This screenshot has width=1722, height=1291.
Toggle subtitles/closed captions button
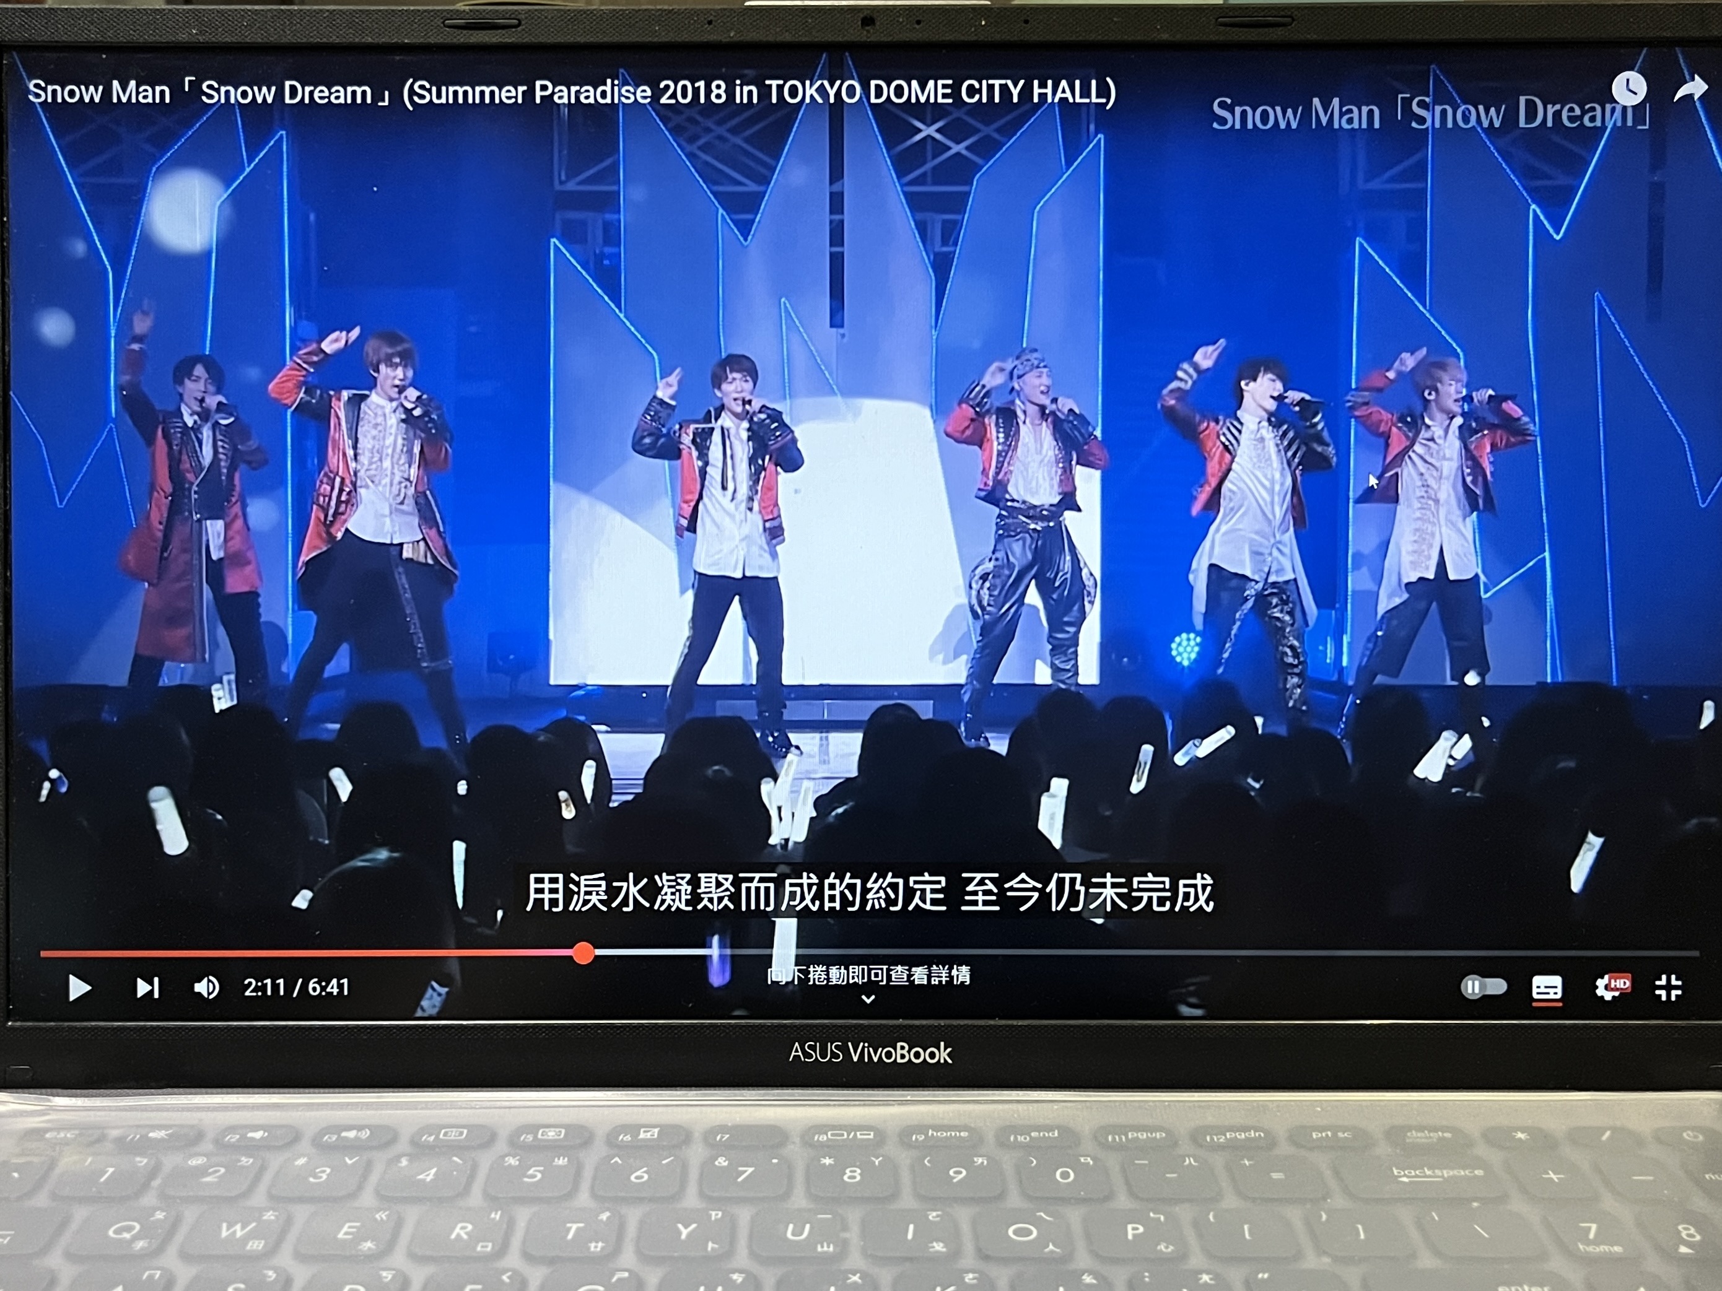point(1547,988)
